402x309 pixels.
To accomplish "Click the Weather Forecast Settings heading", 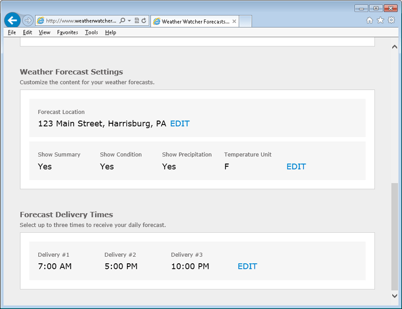I will click(x=72, y=72).
